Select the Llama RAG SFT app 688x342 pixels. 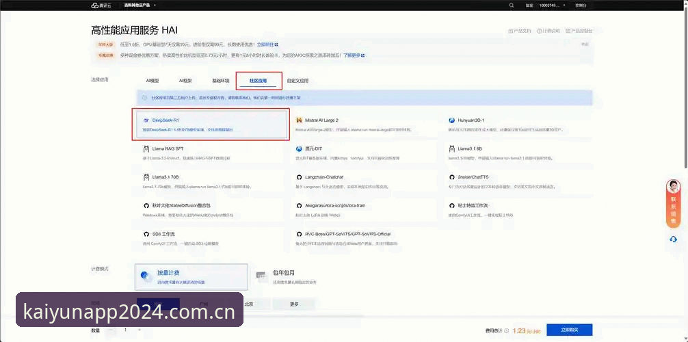coord(211,153)
